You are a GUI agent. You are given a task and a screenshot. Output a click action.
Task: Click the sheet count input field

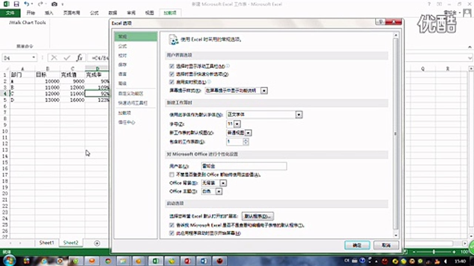[x=234, y=141]
